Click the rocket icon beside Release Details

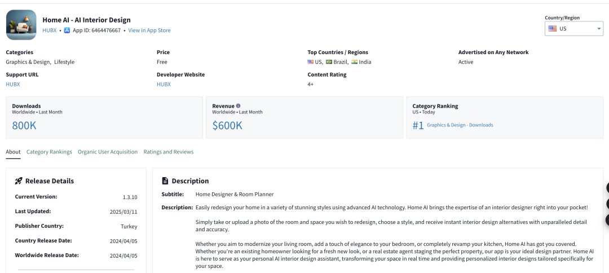[19, 181]
